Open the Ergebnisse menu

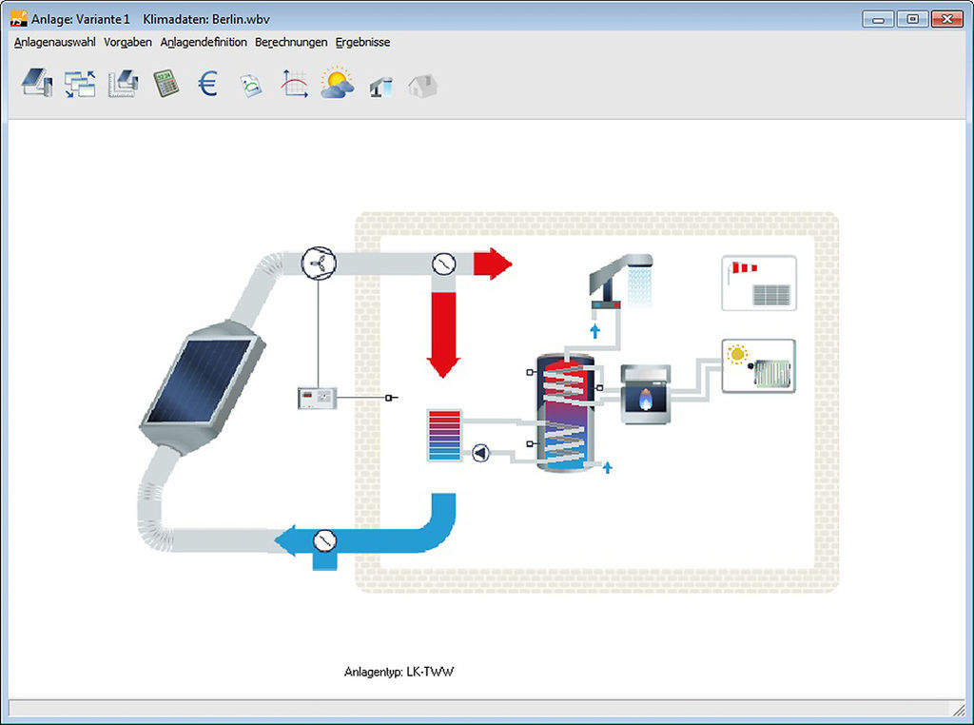[362, 42]
